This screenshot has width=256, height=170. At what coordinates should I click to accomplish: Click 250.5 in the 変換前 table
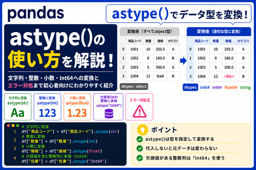[160, 49]
